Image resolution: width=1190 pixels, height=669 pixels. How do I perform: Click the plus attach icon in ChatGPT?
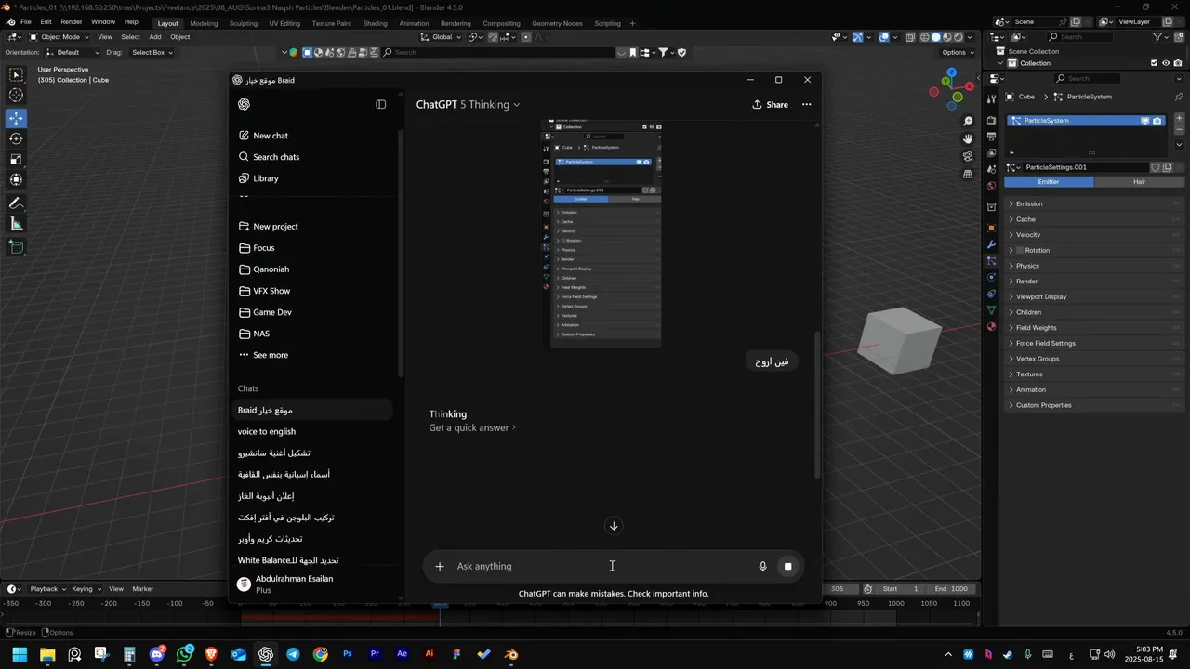pos(440,566)
